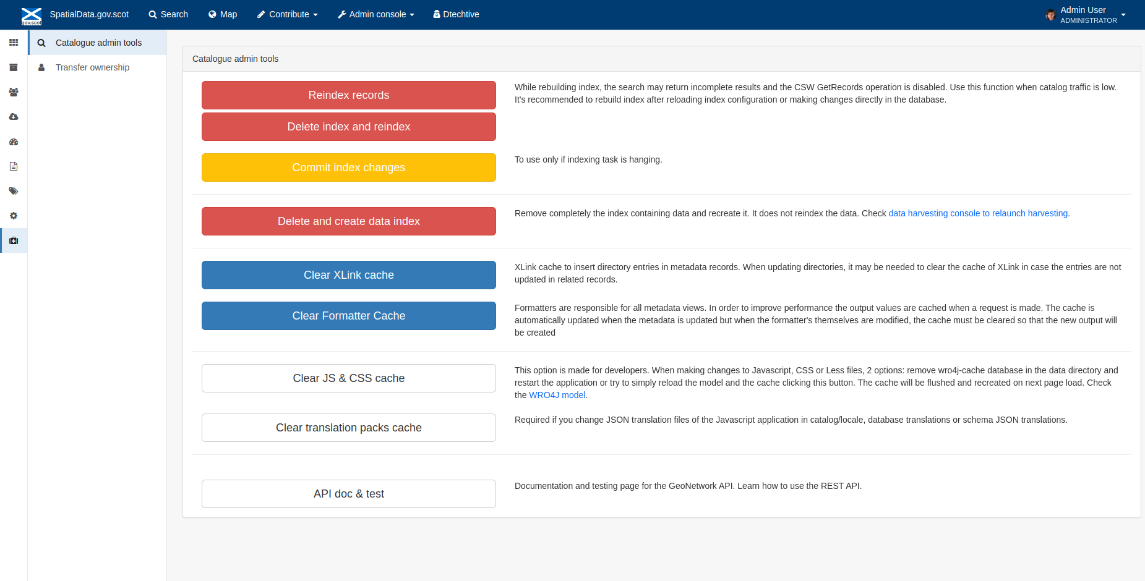Click the Clear XLink cache button
1145x581 pixels.
349,275
